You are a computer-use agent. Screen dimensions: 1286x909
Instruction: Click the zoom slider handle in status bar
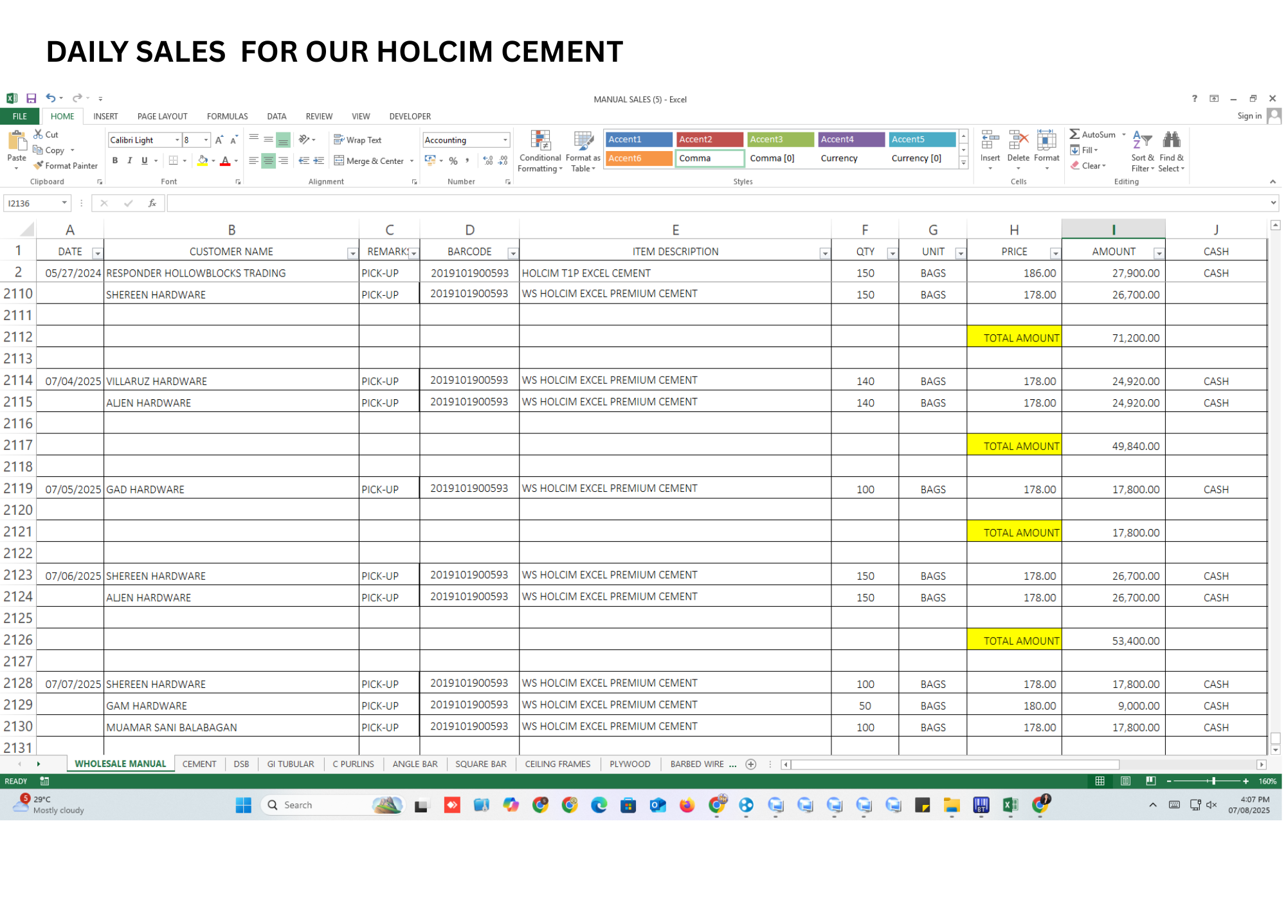[1213, 781]
